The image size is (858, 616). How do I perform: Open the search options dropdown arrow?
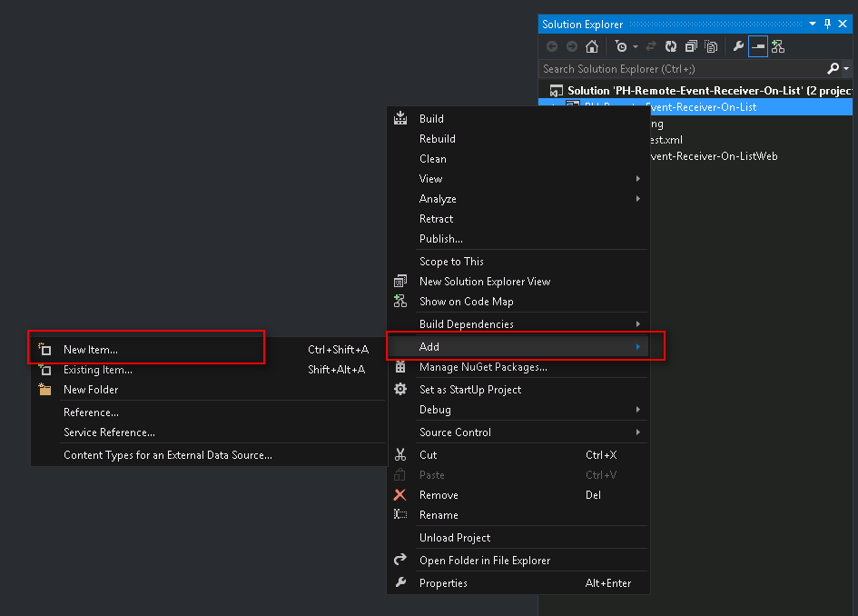tap(846, 69)
